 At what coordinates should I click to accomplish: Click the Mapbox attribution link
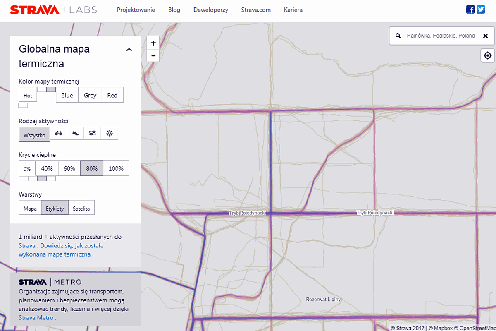point(441,328)
